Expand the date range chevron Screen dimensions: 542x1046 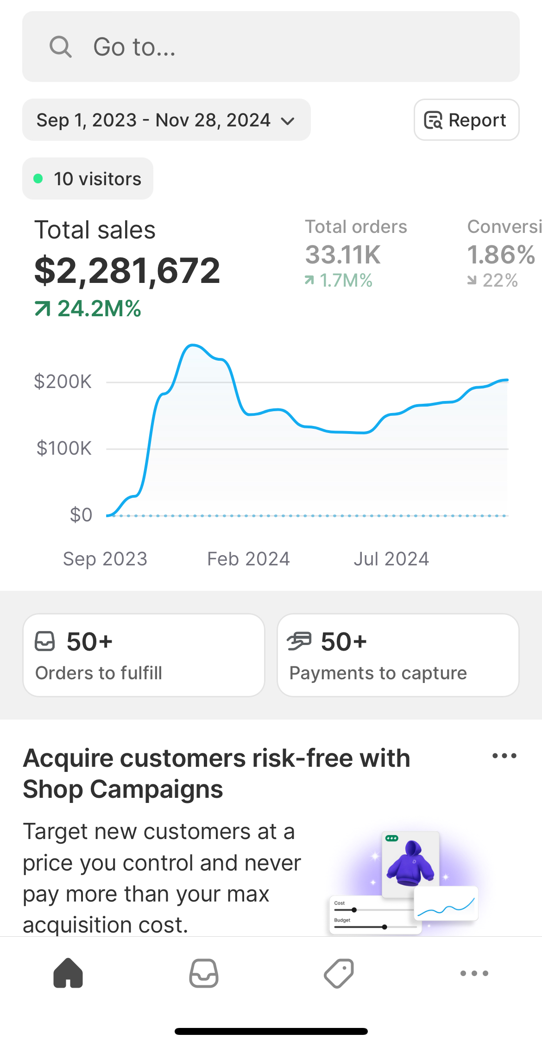coord(288,121)
